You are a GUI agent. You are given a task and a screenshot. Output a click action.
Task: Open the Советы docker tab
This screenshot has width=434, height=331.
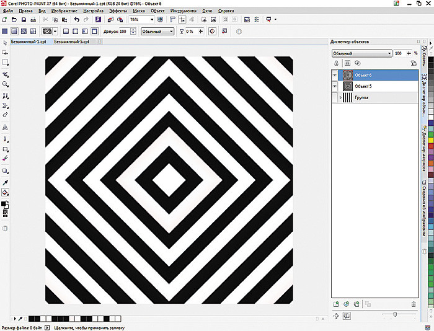(x=424, y=57)
